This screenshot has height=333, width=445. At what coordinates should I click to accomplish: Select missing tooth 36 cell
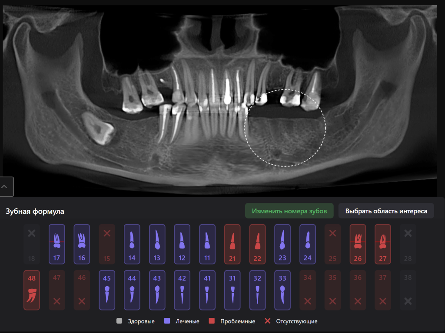[x=358, y=290]
